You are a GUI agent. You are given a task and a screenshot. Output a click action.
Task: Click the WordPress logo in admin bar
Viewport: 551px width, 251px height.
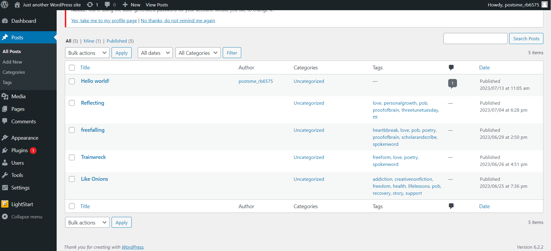(x=5, y=5)
